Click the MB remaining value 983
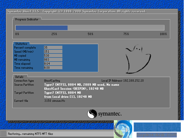Viewport: 184px width, 138px height. click(x=53, y=60)
